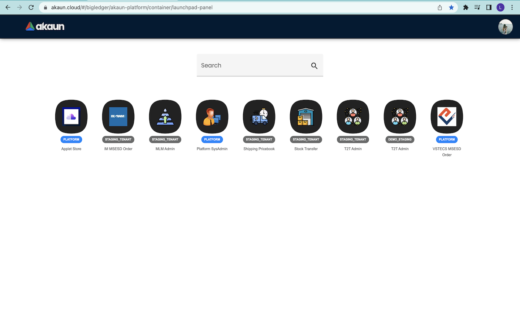Viewport: 520px width, 325px height.
Task: Click PLATFORM badge under Platform SysAdmin
Action: (212, 139)
